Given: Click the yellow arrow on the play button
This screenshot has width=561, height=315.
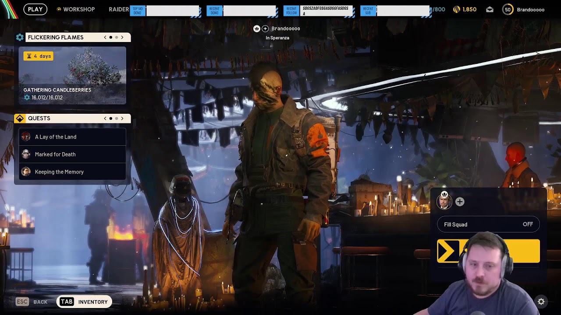Looking at the screenshot, I should click(447, 251).
